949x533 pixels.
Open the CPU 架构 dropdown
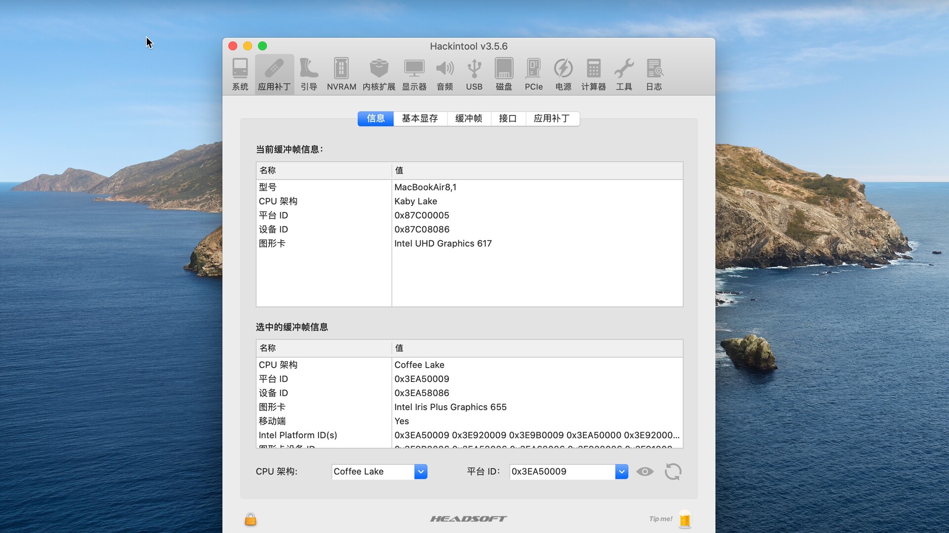pos(420,472)
